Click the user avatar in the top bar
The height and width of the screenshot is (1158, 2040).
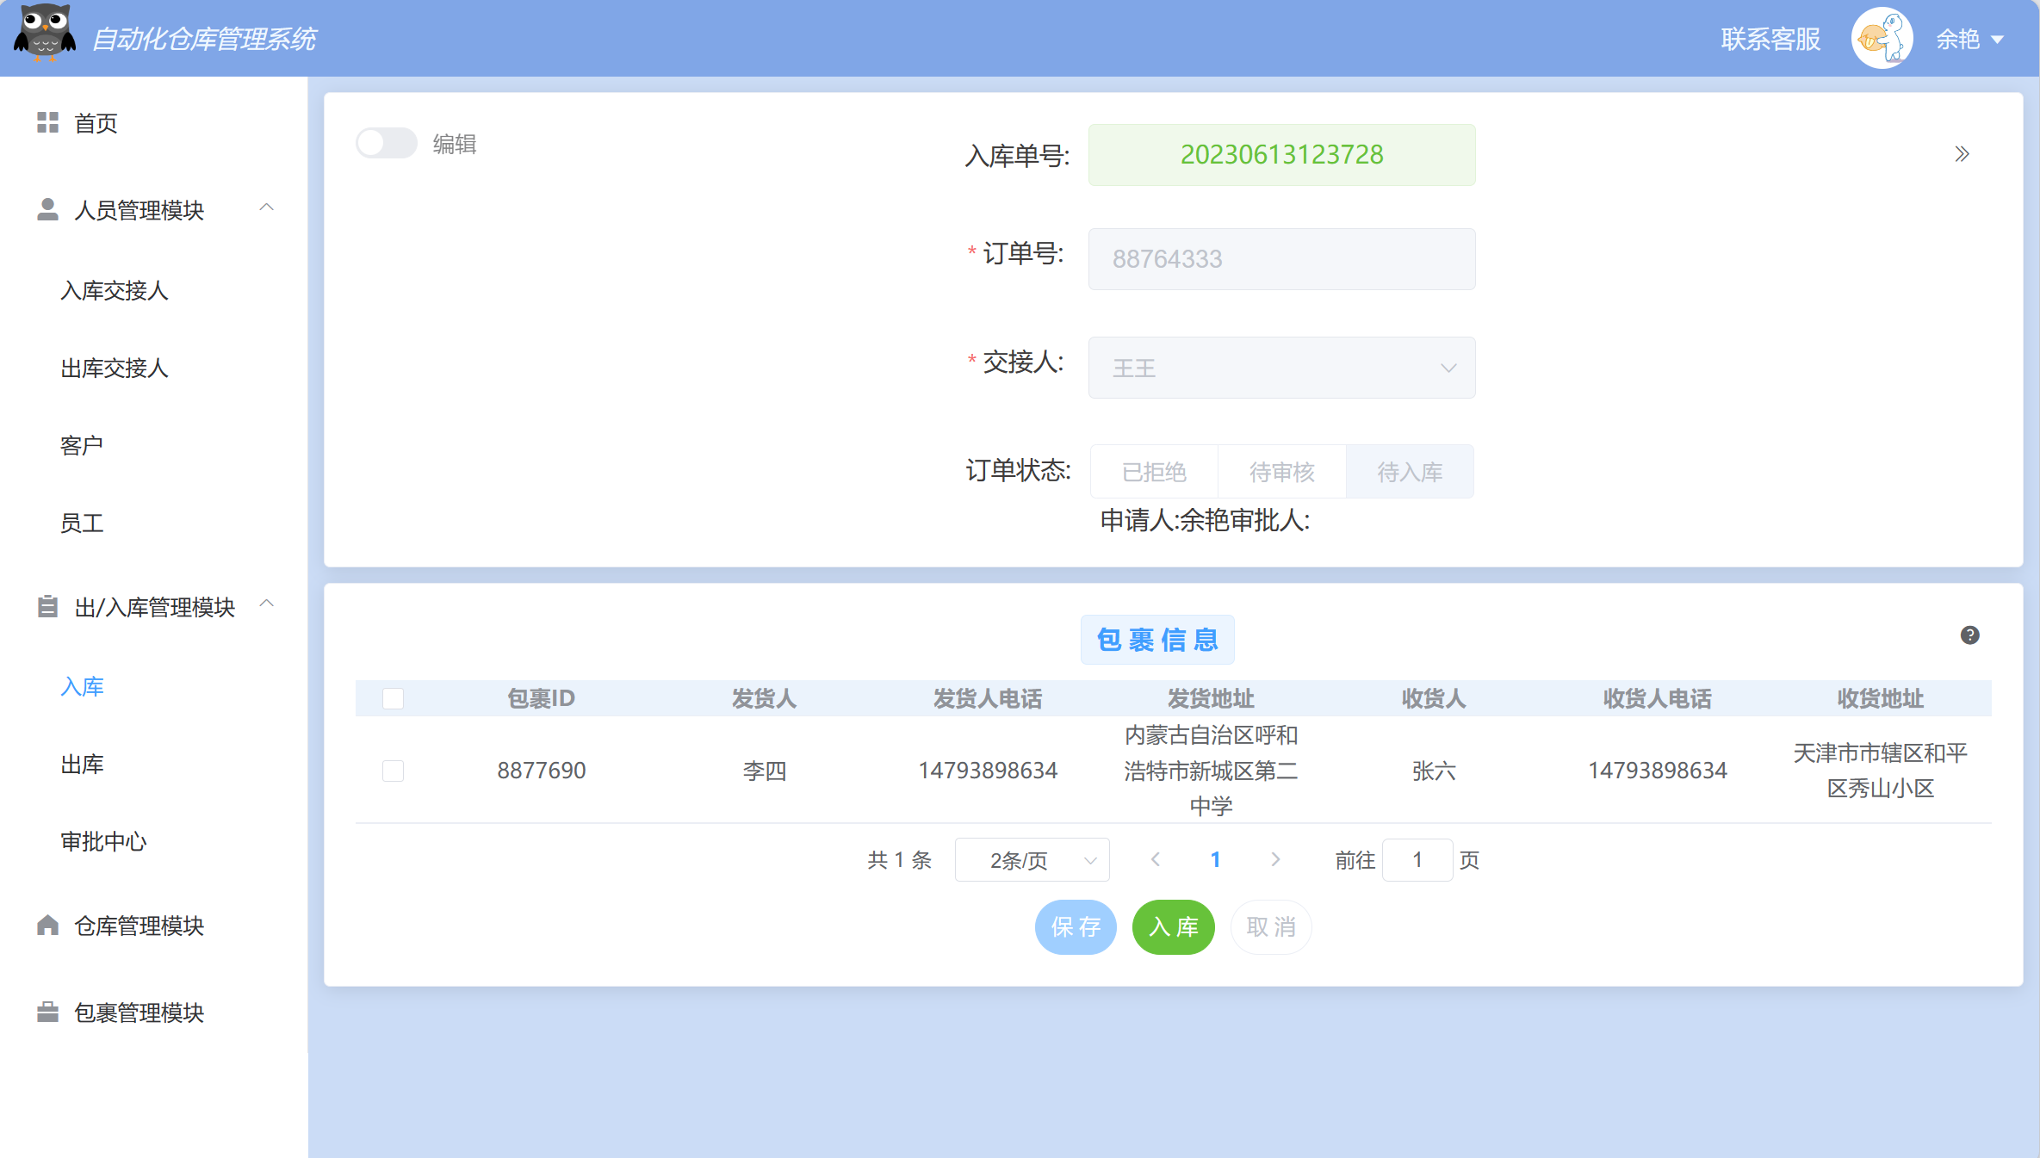point(1882,37)
